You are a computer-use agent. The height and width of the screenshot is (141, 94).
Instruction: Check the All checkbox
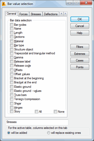[x=36, y=112]
